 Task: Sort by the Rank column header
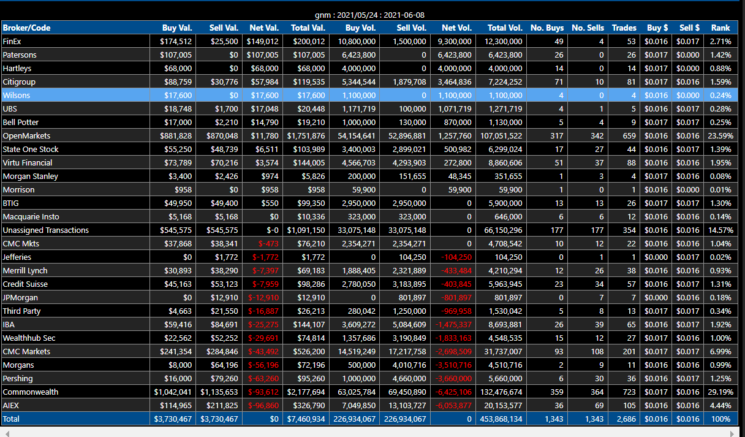point(720,28)
